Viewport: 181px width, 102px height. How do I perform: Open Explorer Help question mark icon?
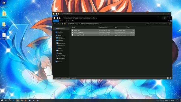pyautogui.click(x=171, y=21)
